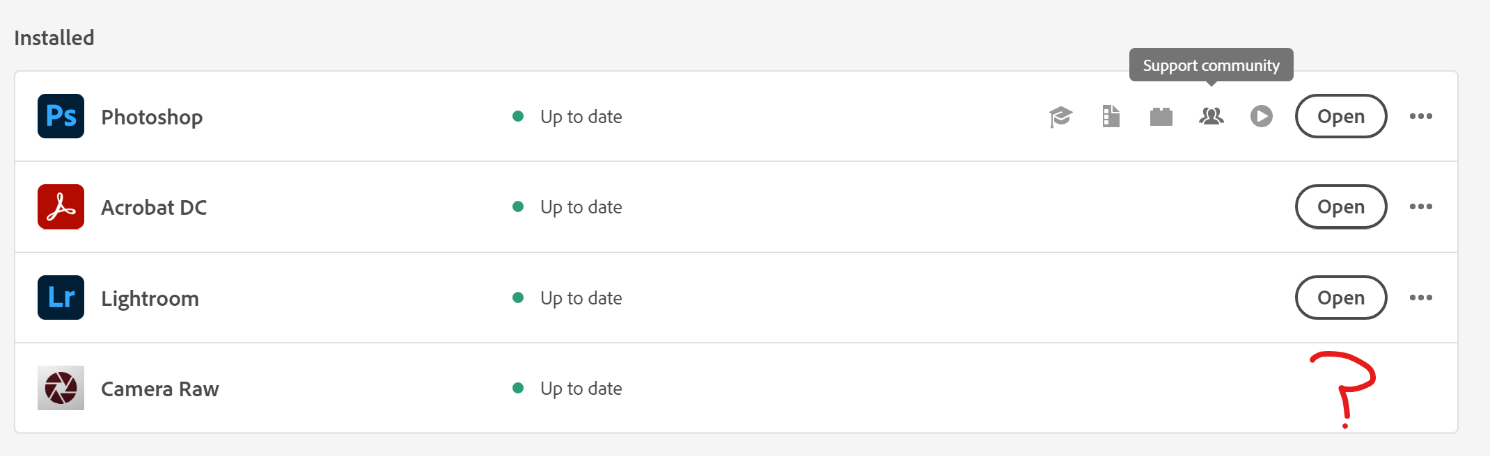Image resolution: width=1490 pixels, height=456 pixels.
Task: Play Photoshop intro videos via play icon
Action: (1262, 116)
